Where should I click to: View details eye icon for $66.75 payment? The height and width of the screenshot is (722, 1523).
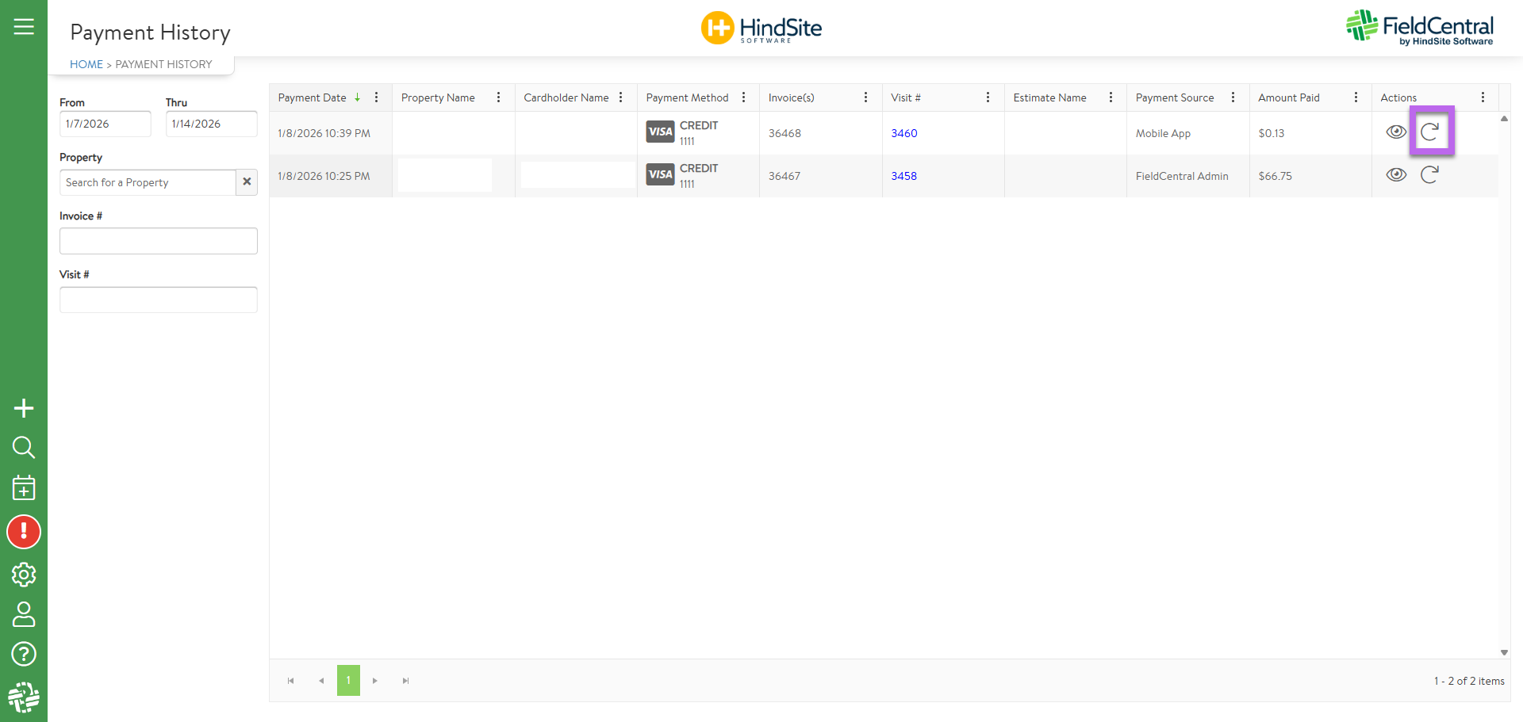tap(1396, 175)
